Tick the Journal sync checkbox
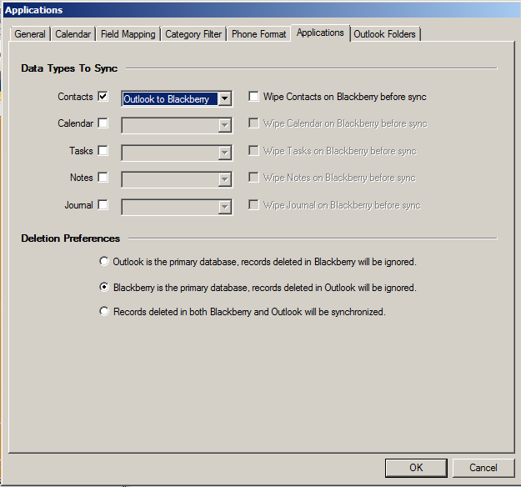 point(103,205)
